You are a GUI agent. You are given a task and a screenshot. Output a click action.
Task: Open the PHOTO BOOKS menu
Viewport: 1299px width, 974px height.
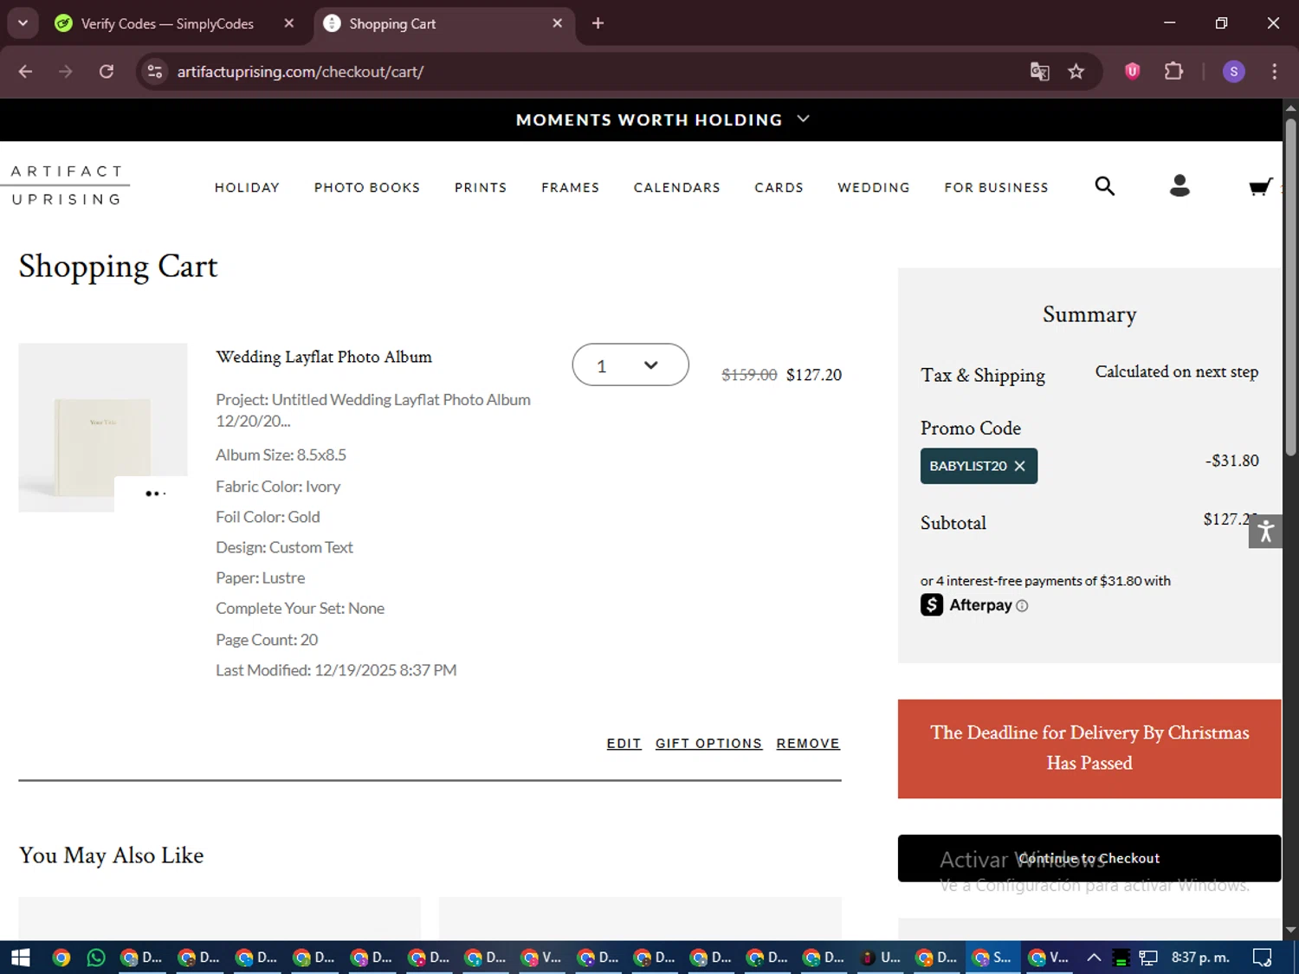point(367,187)
